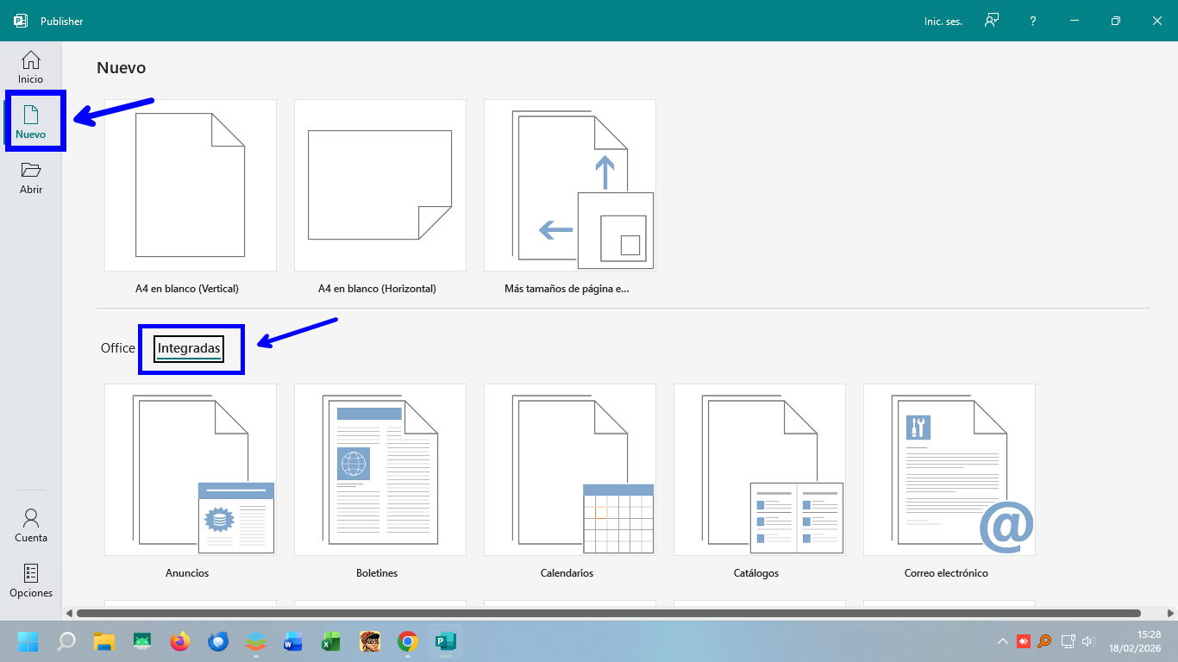Click the A4 en blanco (Horizontal) label
The image size is (1178, 662).
coord(377,289)
